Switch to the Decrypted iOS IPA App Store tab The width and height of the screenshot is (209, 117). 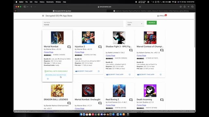pos(62,11)
